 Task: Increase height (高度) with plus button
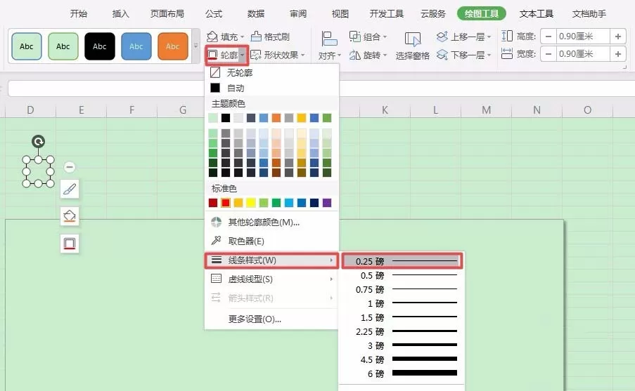(x=618, y=37)
